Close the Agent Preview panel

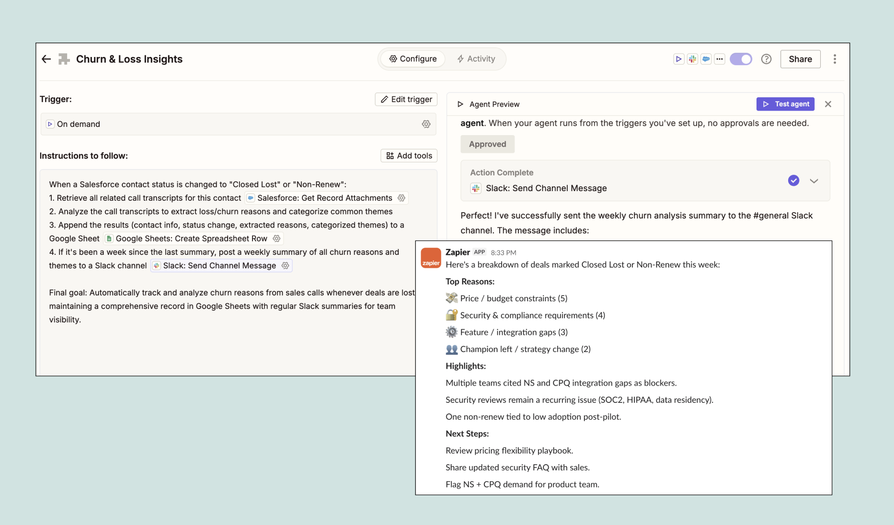[x=828, y=104]
